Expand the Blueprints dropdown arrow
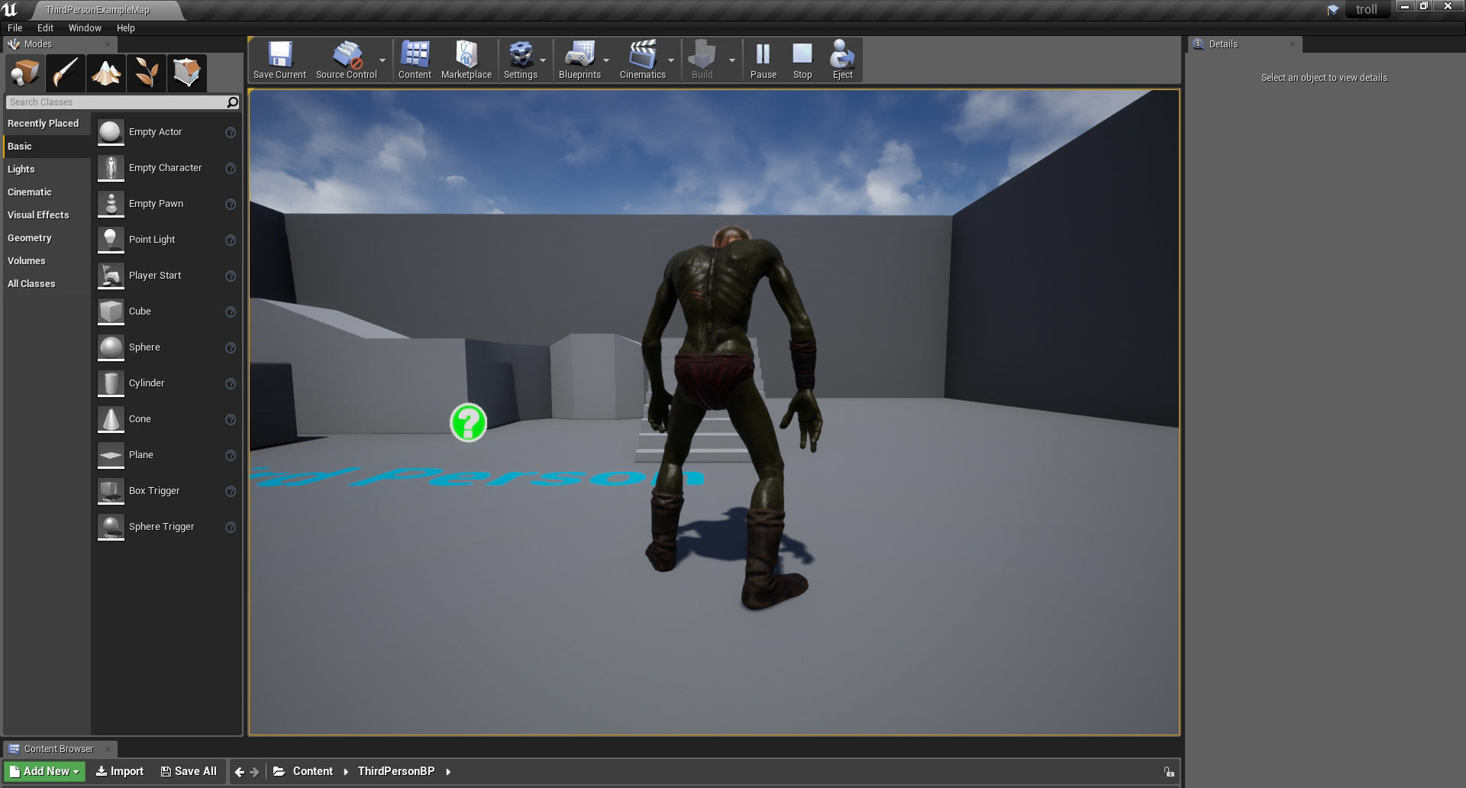This screenshot has height=788, width=1466. tap(606, 60)
